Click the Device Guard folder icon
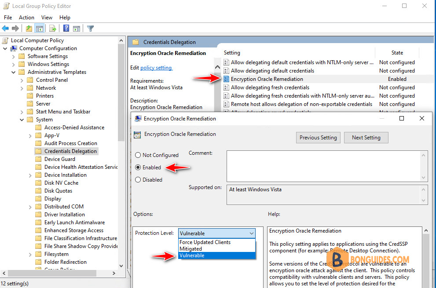Viewport: 436px width, 288px height. point(38,159)
